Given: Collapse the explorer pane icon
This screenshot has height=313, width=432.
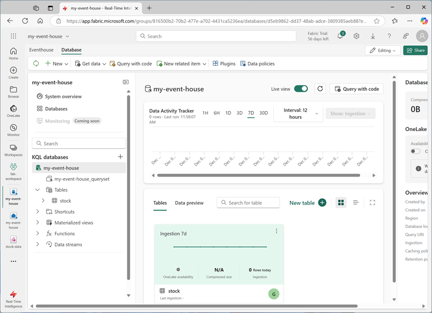Looking at the screenshot, I should click(x=126, y=82).
